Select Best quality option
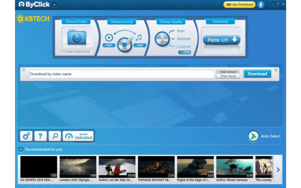Viewport: 301px width, 188px height. [181, 31]
